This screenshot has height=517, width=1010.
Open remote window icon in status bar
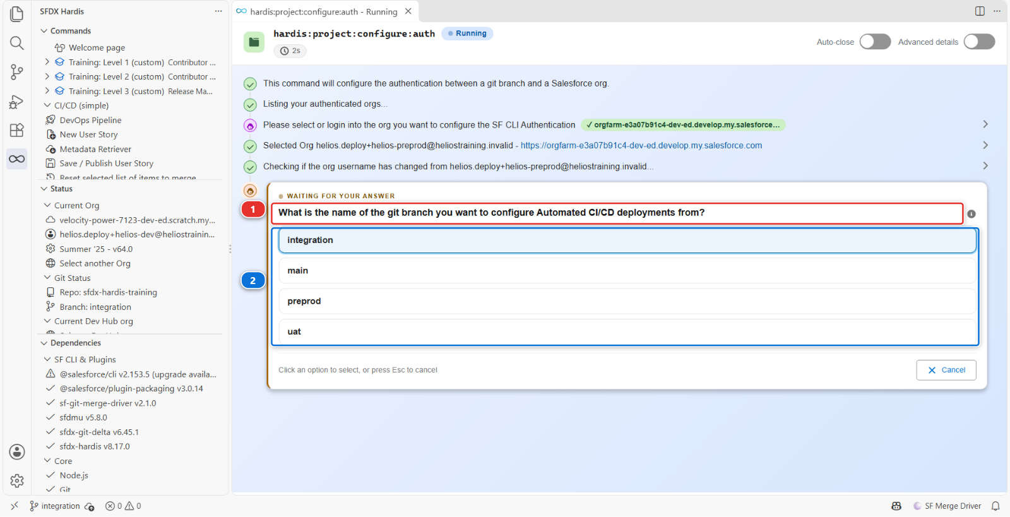point(15,506)
